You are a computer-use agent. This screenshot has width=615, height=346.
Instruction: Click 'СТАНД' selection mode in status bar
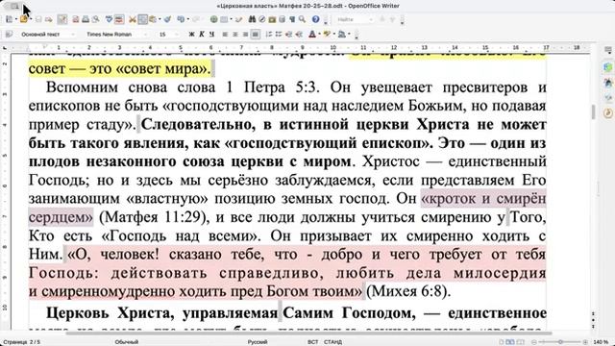pos(332,342)
